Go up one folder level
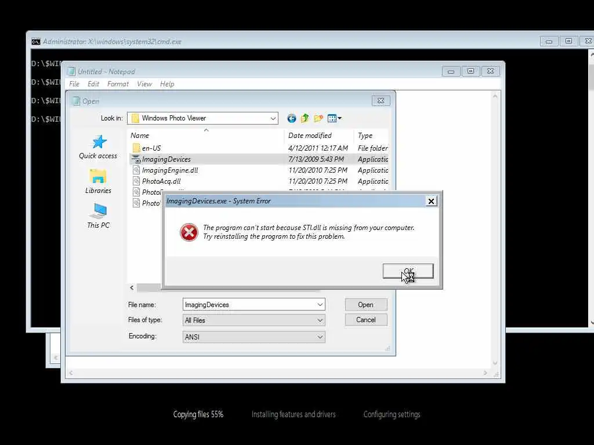Image resolution: width=594 pixels, height=445 pixels. (305, 118)
